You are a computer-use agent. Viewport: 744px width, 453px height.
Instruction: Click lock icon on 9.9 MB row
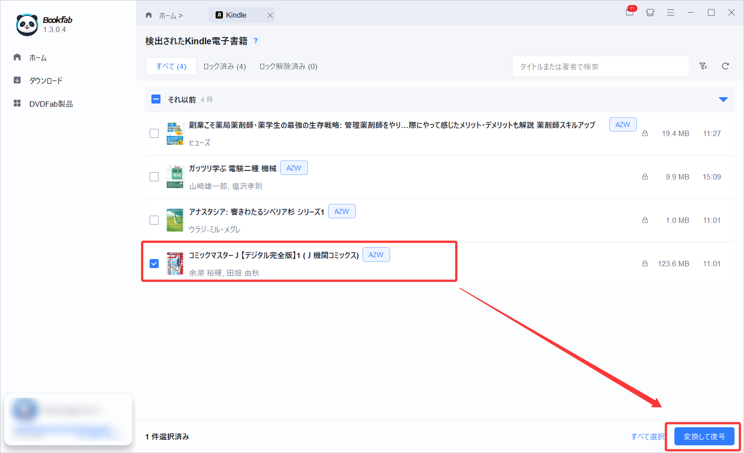pos(645,177)
